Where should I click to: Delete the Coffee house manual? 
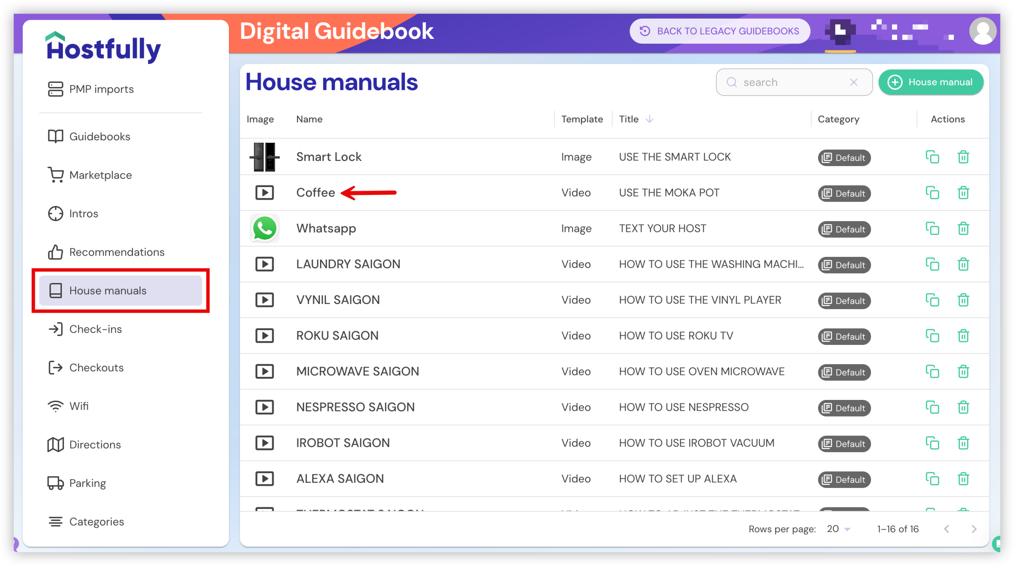(964, 193)
